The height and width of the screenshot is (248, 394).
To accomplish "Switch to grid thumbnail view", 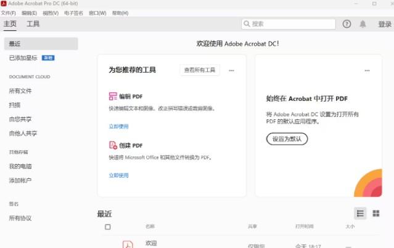I will pos(376,214).
